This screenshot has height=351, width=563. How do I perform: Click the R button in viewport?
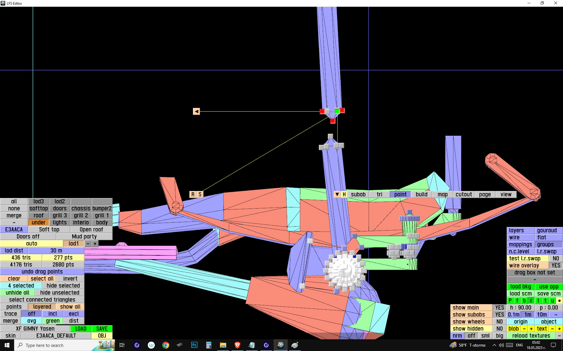coord(193,195)
